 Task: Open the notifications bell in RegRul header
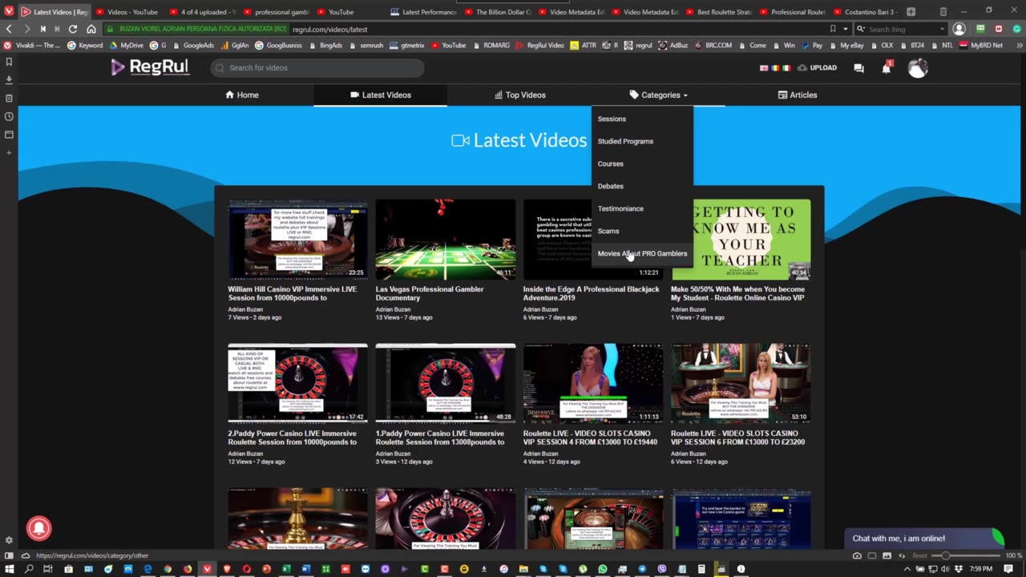coord(886,68)
